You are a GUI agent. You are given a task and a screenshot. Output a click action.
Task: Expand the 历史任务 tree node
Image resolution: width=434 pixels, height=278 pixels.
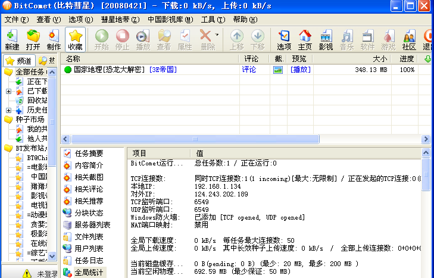point(8,110)
